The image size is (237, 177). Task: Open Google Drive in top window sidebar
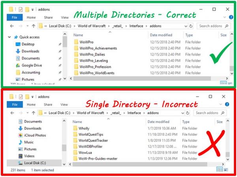(29, 65)
